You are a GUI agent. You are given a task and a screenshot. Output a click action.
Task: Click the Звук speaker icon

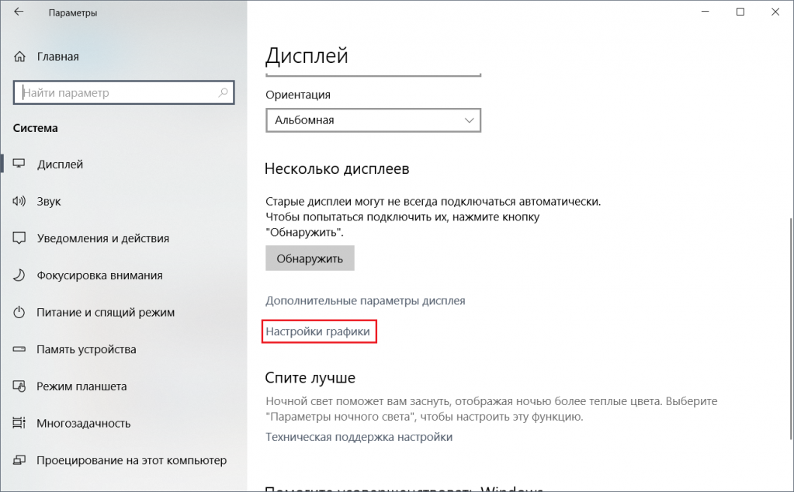(20, 202)
